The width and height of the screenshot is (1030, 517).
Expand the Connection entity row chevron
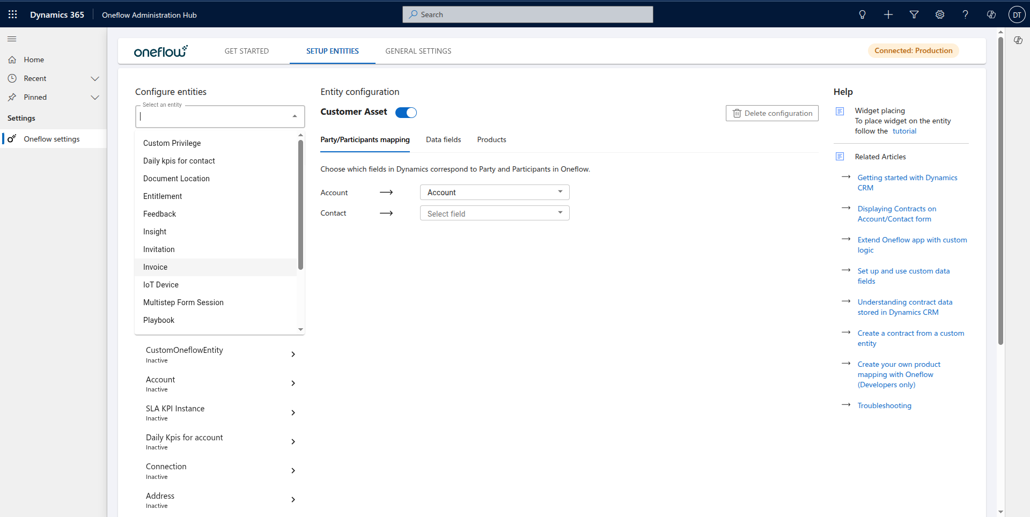pyautogui.click(x=293, y=470)
